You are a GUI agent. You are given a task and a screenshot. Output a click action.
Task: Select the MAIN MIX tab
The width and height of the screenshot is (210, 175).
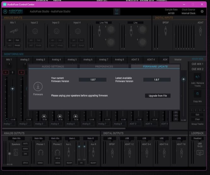197,59
